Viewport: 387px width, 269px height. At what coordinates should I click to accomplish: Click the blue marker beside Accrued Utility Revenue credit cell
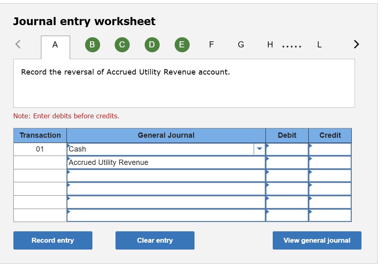coord(311,160)
